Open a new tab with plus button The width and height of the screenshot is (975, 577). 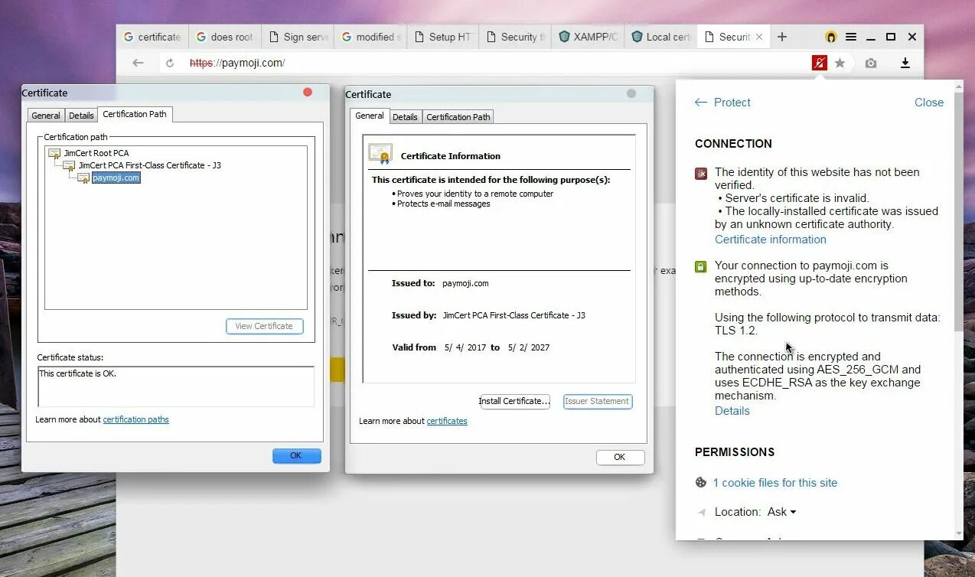coord(782,37)
